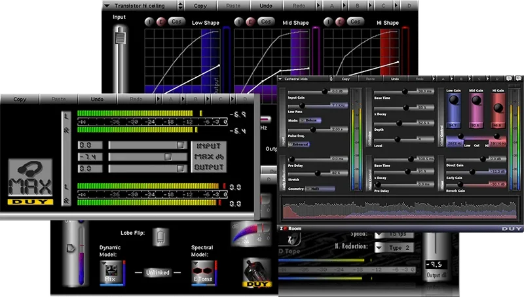Open the Geometry dropdown in the Z-Room window
Image resolution: width=524 pixels, height=297 pixels.
(320, 189)
